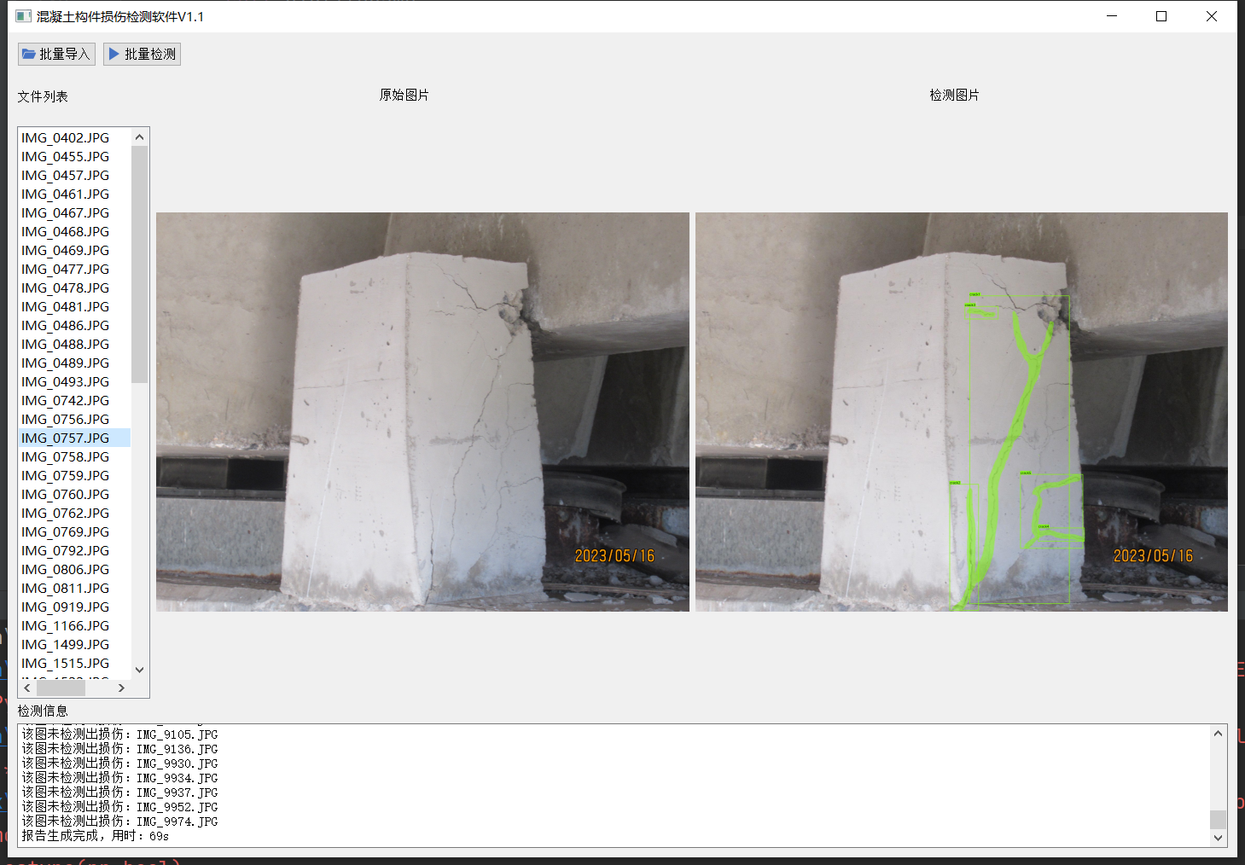Select IMG_0919.JPG list entry
The image size is (1245, 865).
(66, 607)
